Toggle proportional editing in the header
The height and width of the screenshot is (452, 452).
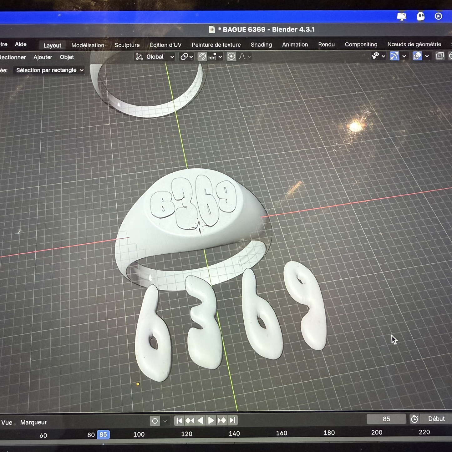tap(231, 57)
